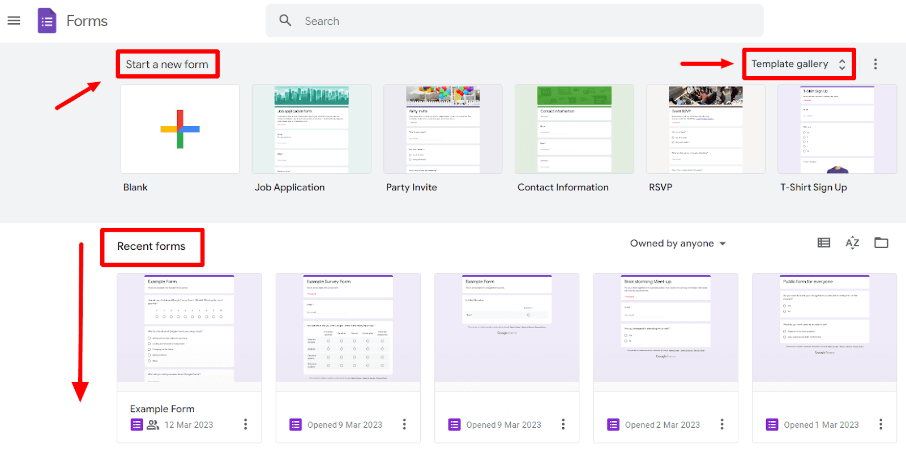The height and width of the screenshot is (451, 906).
Task: Open the Public form for everyone thumbnail
Action: 824,332
